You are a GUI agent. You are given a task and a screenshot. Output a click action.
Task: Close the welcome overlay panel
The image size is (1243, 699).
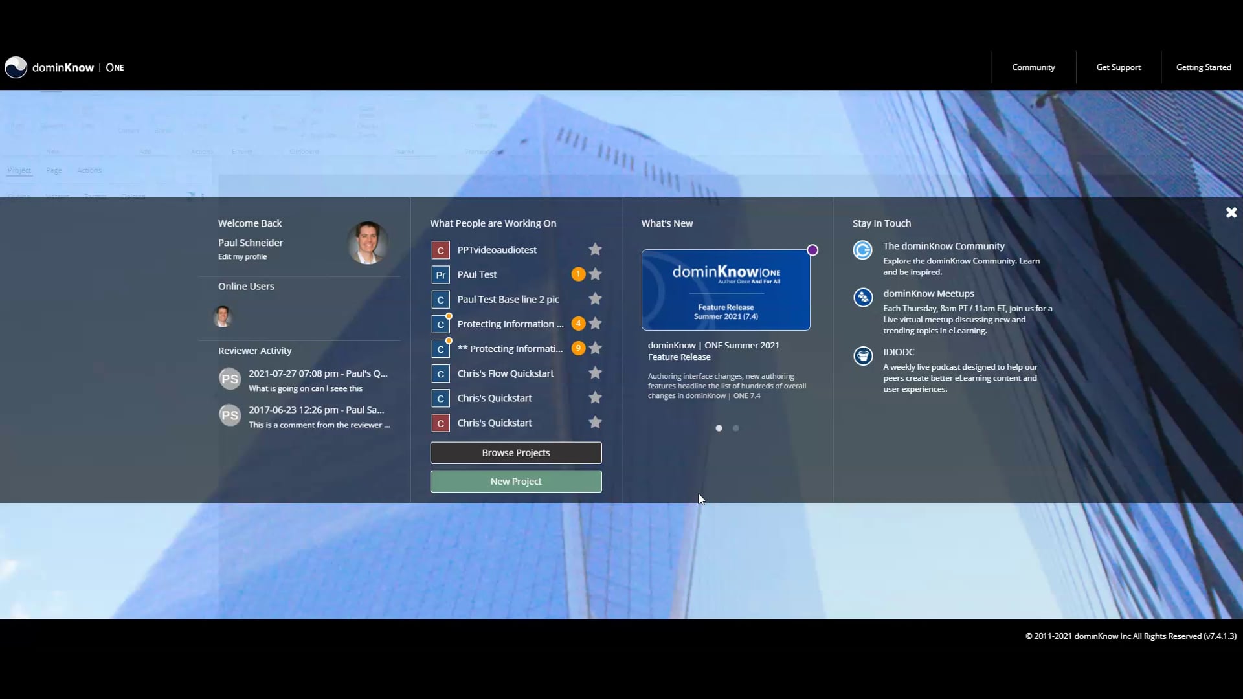point(1231,212)
